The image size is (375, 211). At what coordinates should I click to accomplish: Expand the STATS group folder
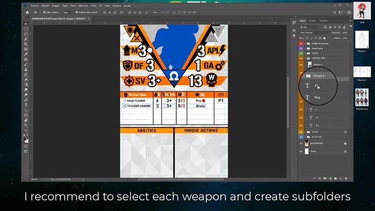(x=305, y=132)
